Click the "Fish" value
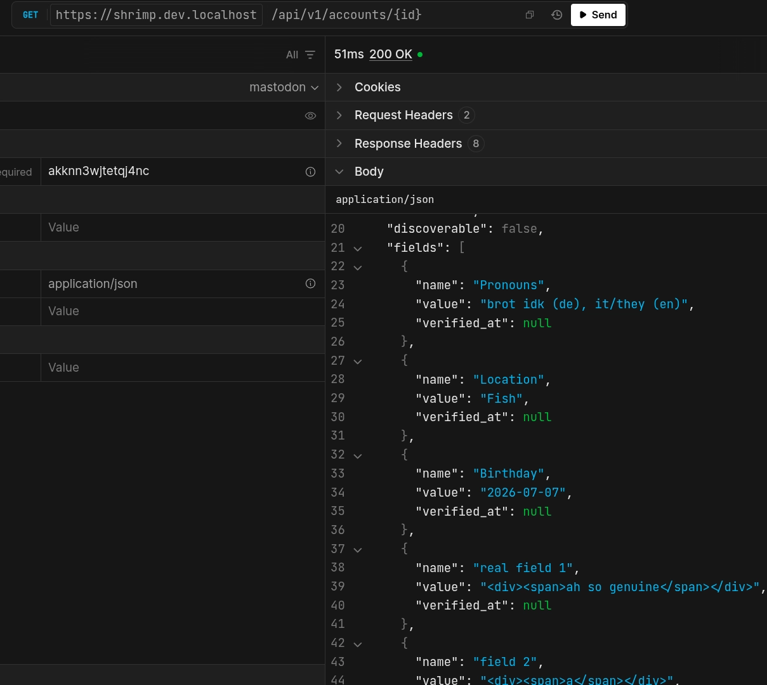This screenshot has width=767, height=685. click(x=502, y=398)
